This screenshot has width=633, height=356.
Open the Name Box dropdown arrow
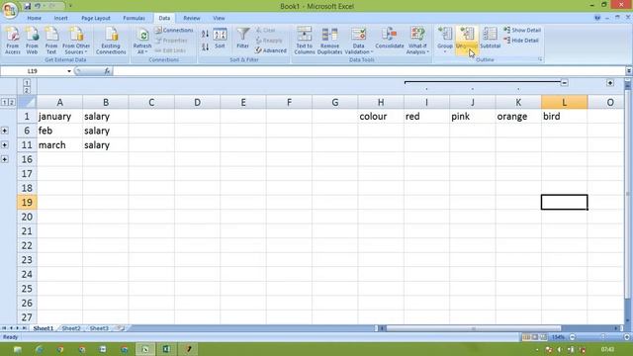(69, 71)
